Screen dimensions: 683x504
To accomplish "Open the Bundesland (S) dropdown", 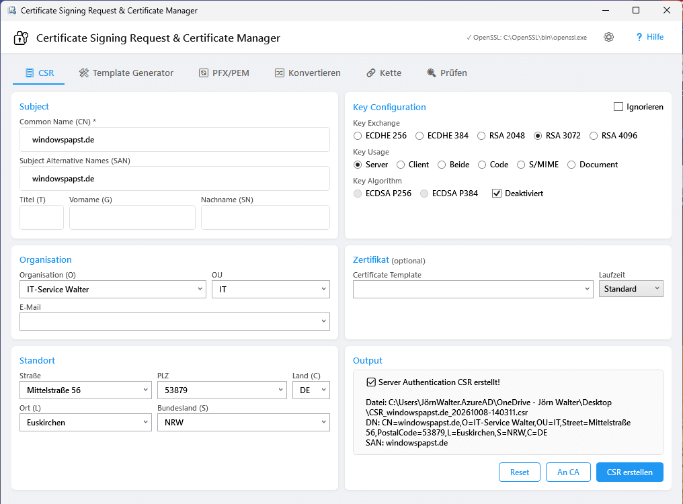I will pos(243,423).
